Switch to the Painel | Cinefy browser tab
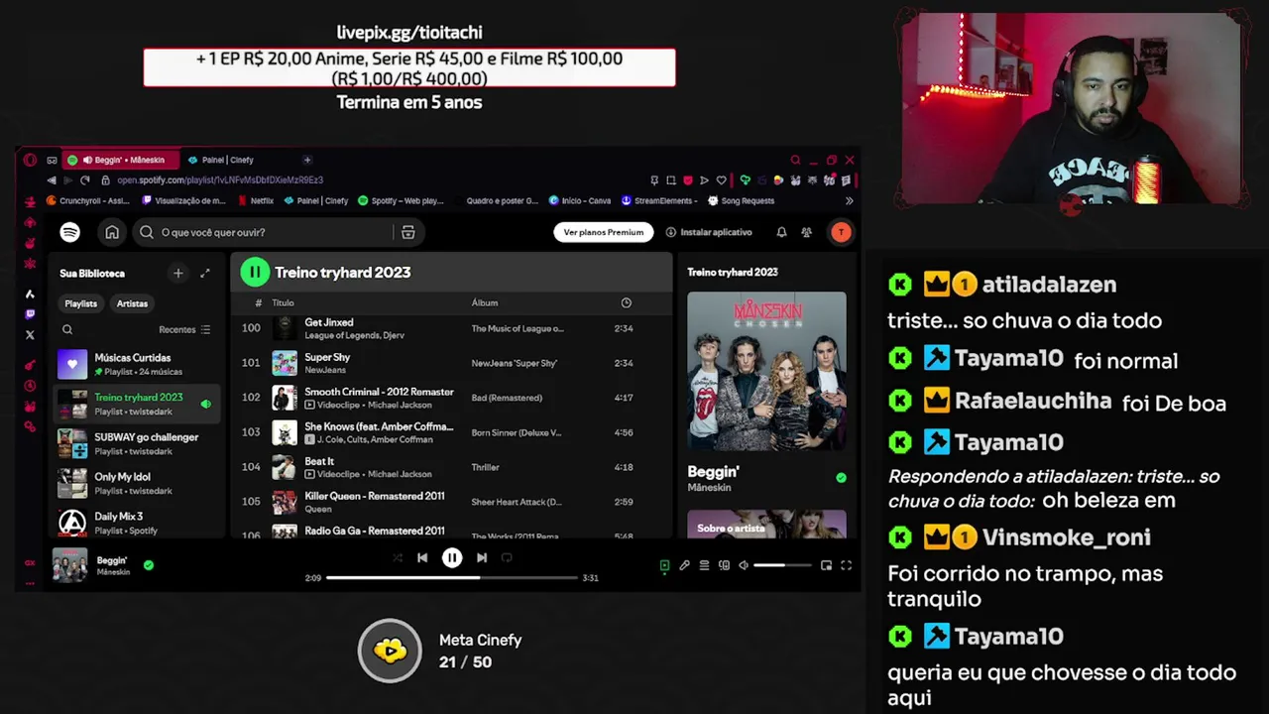This screenshot has height=714, width=1269. click(227, 160)
